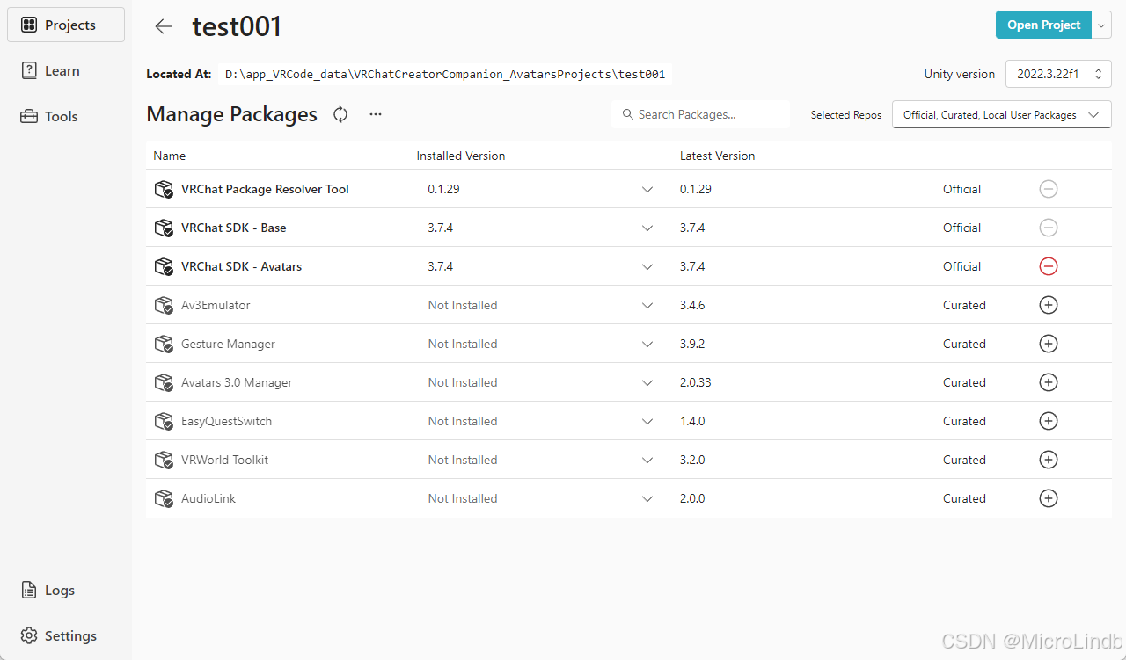This screenshot has width=1126, height=660.
Task: Open the Logs page in sidebar
Action: tap(66, 591)
